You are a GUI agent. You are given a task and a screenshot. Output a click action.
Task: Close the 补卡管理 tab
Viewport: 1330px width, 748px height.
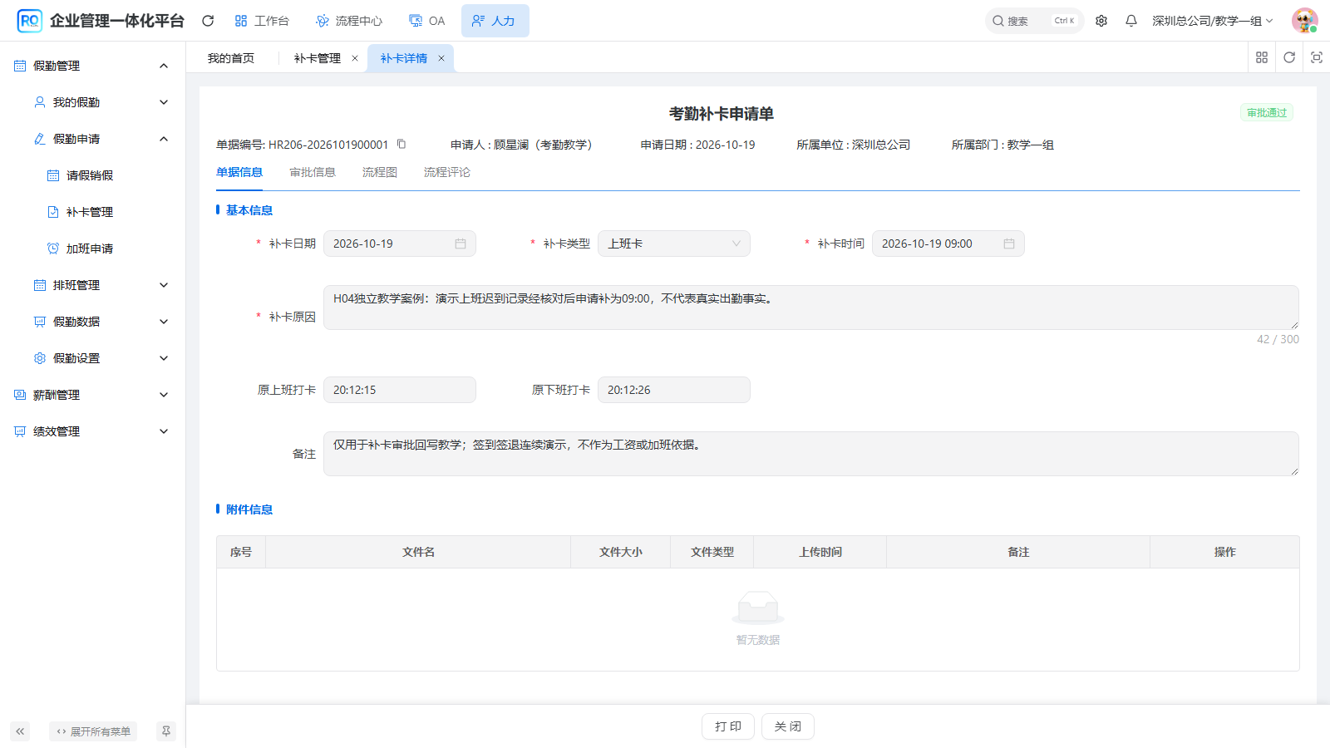(355, 58)
